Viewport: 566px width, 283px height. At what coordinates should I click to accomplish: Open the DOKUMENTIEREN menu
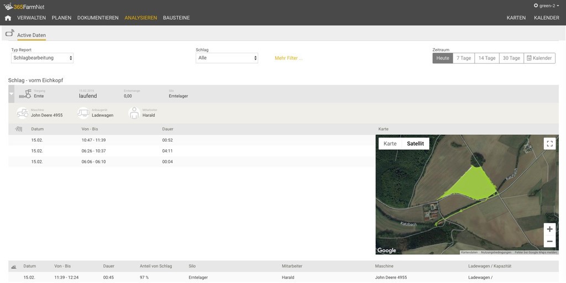click(x=98, y=18)
